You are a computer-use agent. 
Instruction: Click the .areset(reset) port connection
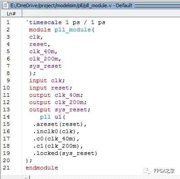tap(60, 124)
